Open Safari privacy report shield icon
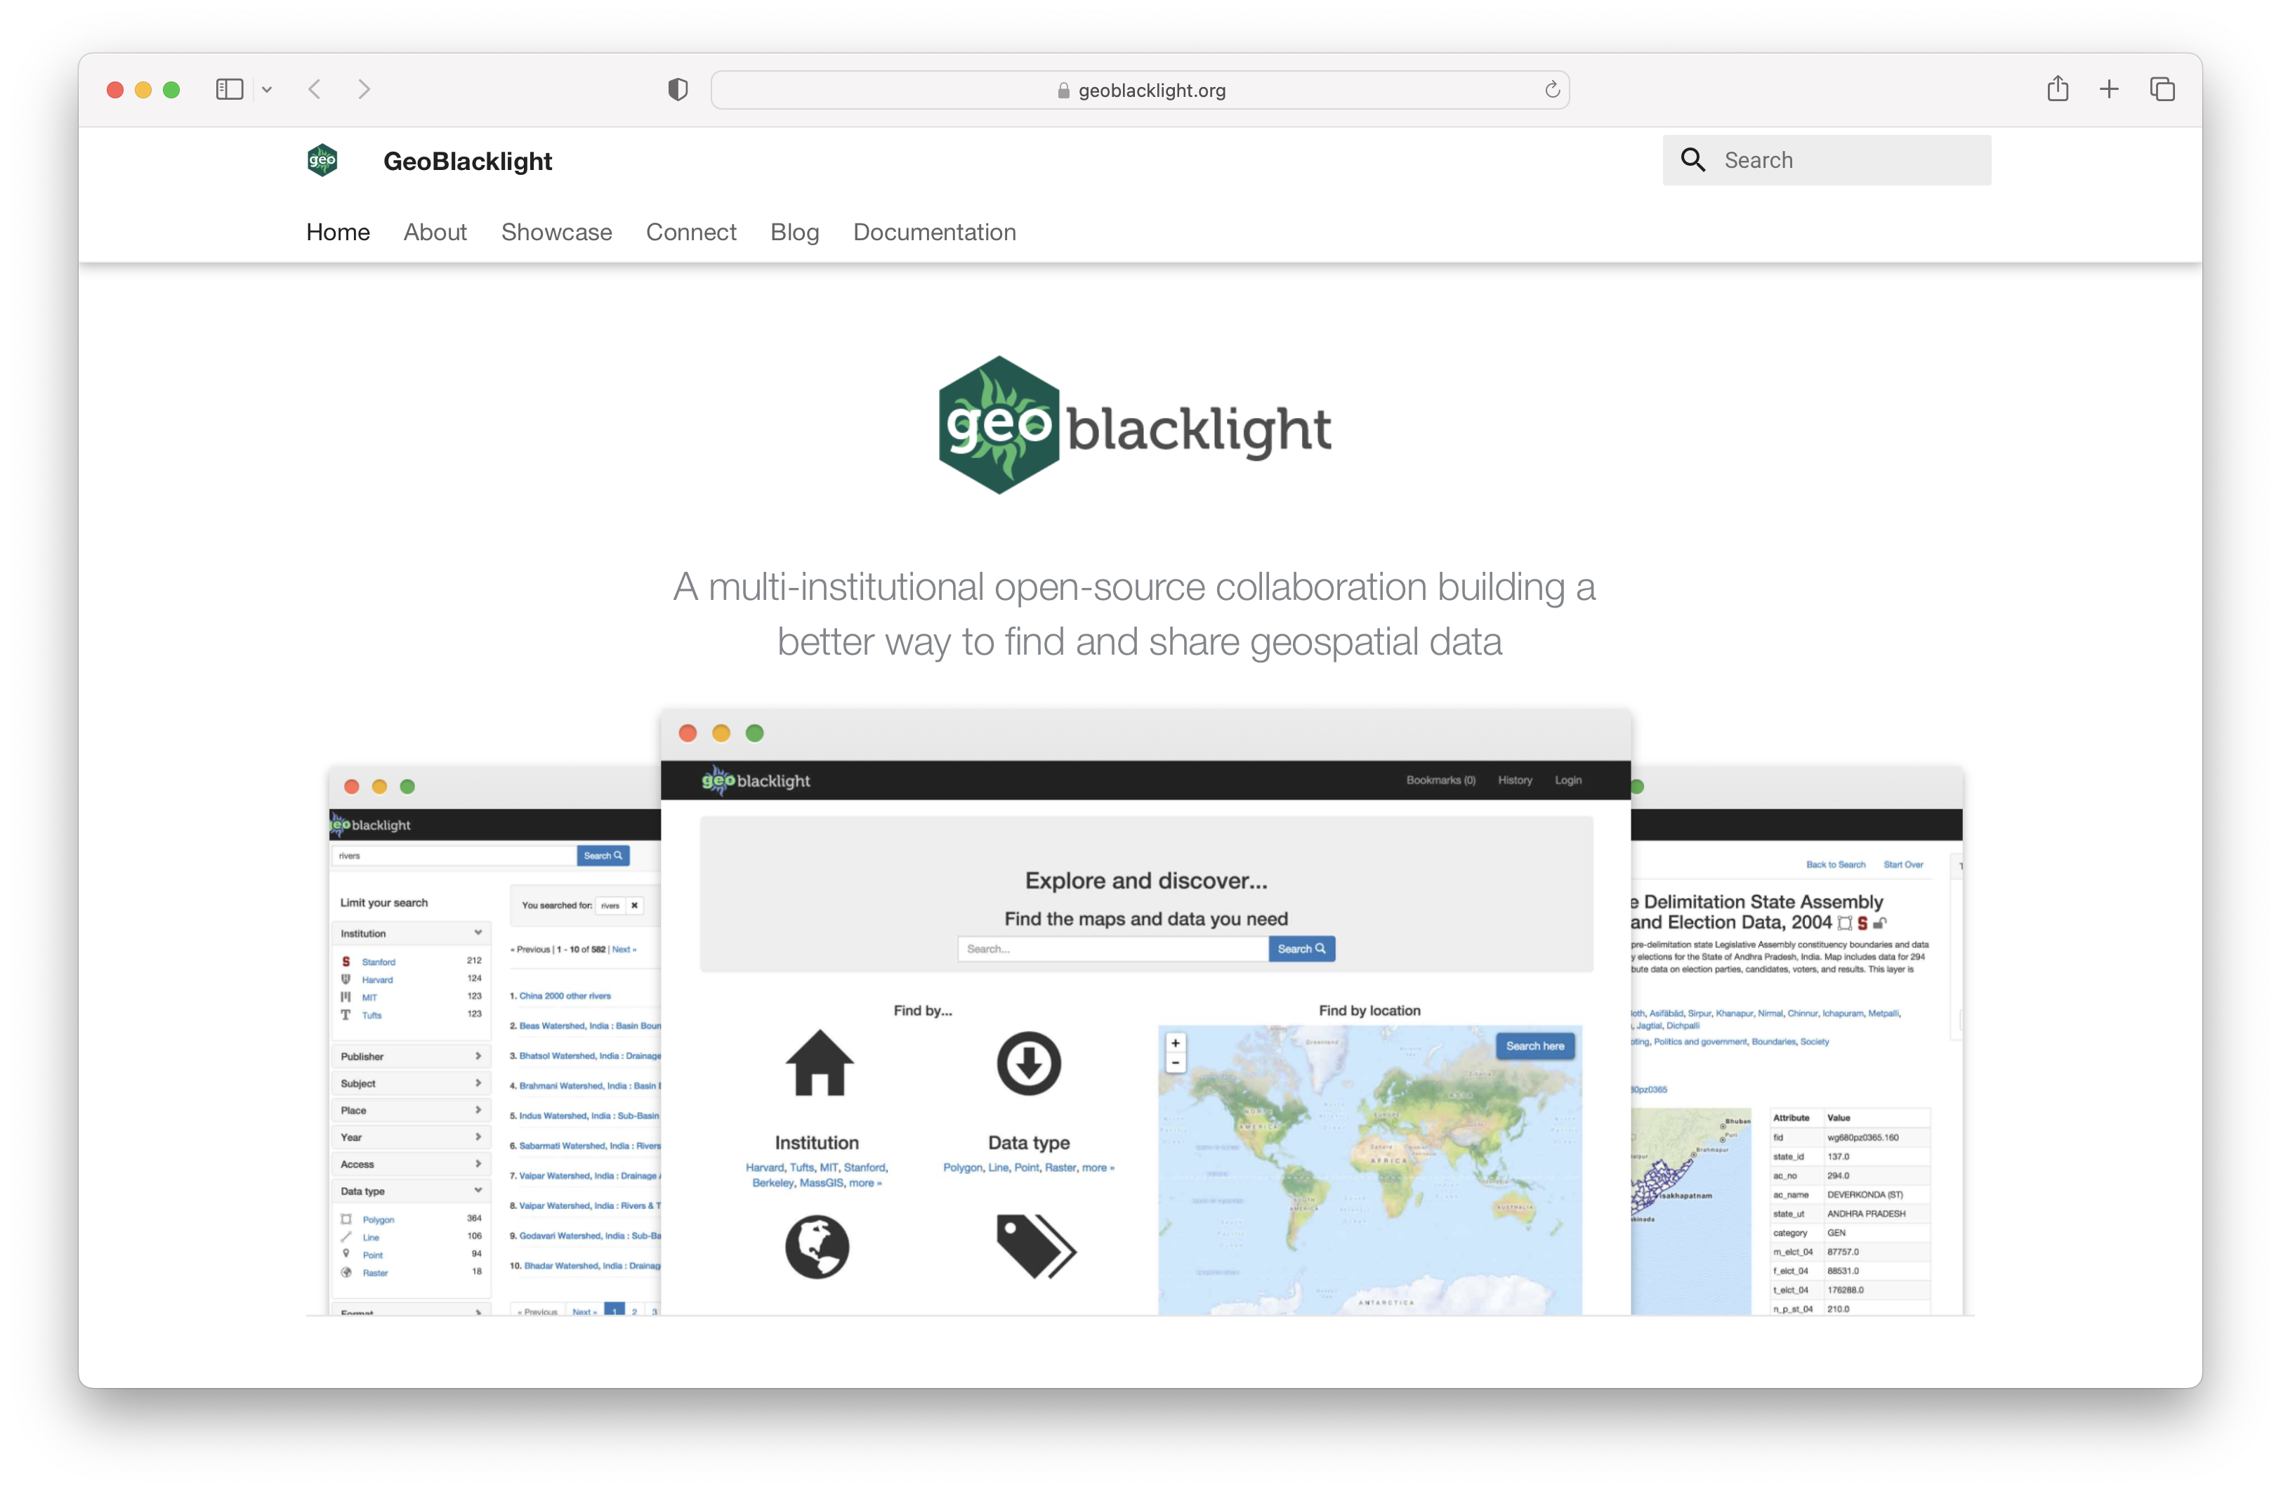This screenshot has height=1492, width=2281. pyautogui.click(x=678, y=90)
